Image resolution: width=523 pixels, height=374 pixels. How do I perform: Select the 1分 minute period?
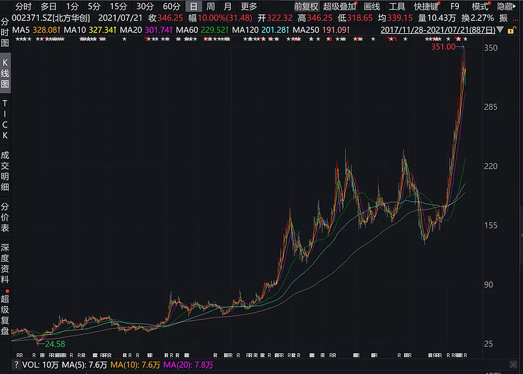(72, 7)
